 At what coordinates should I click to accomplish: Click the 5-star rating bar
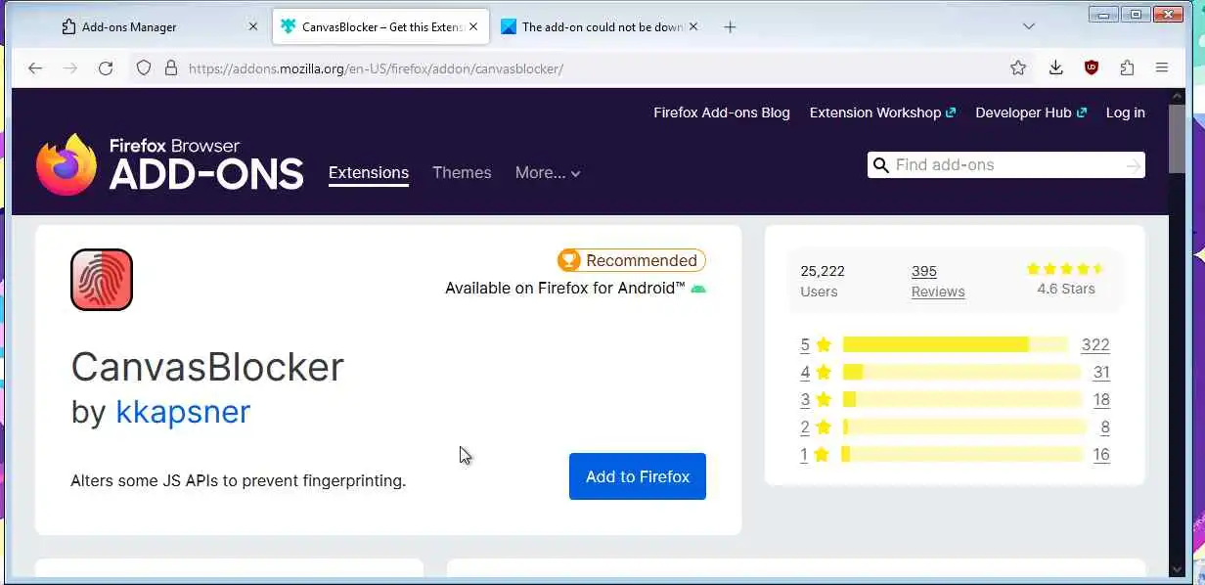point(956,344)
